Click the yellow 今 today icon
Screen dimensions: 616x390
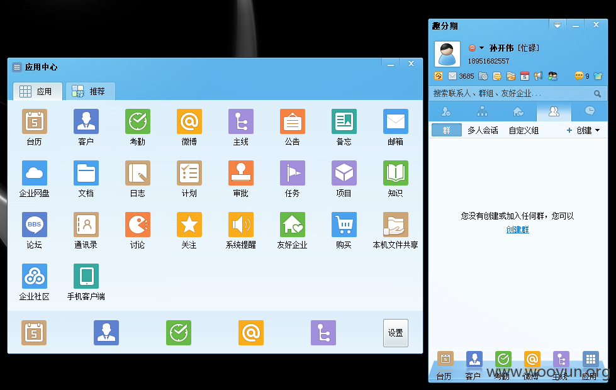click(x=439, y=76)
